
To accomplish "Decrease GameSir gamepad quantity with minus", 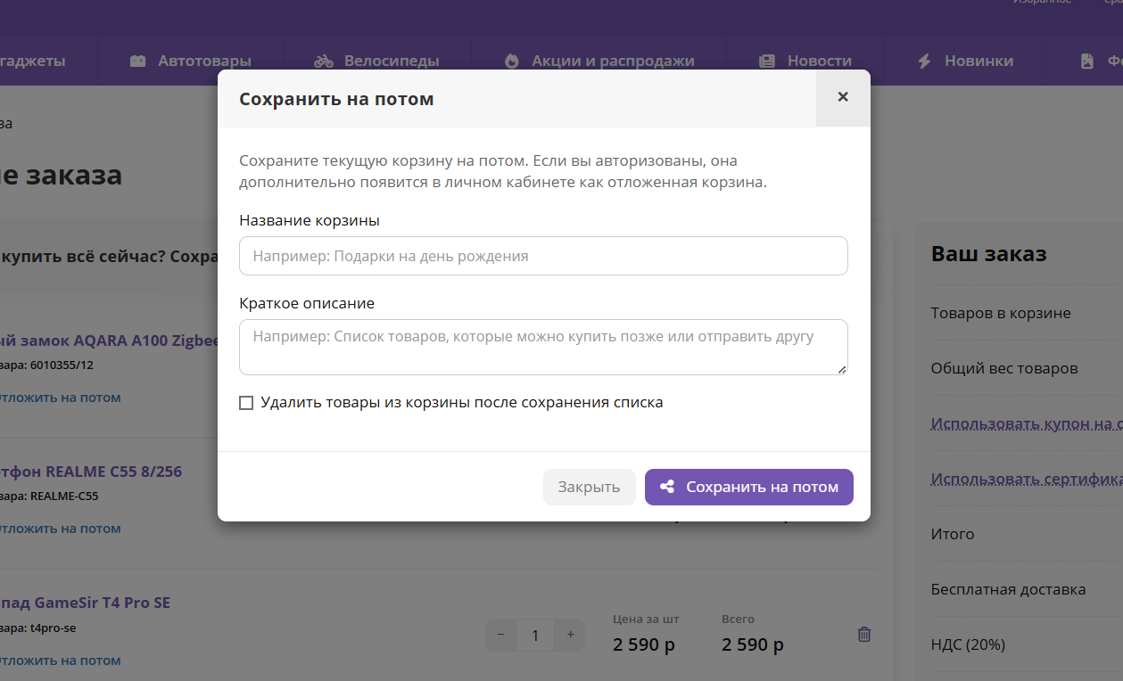I will pyautogui.click(x=500, y=635).
